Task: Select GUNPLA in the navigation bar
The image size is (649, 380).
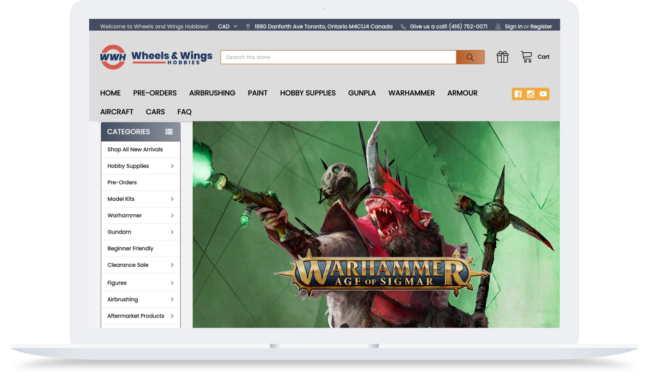Action: (362, 93)
